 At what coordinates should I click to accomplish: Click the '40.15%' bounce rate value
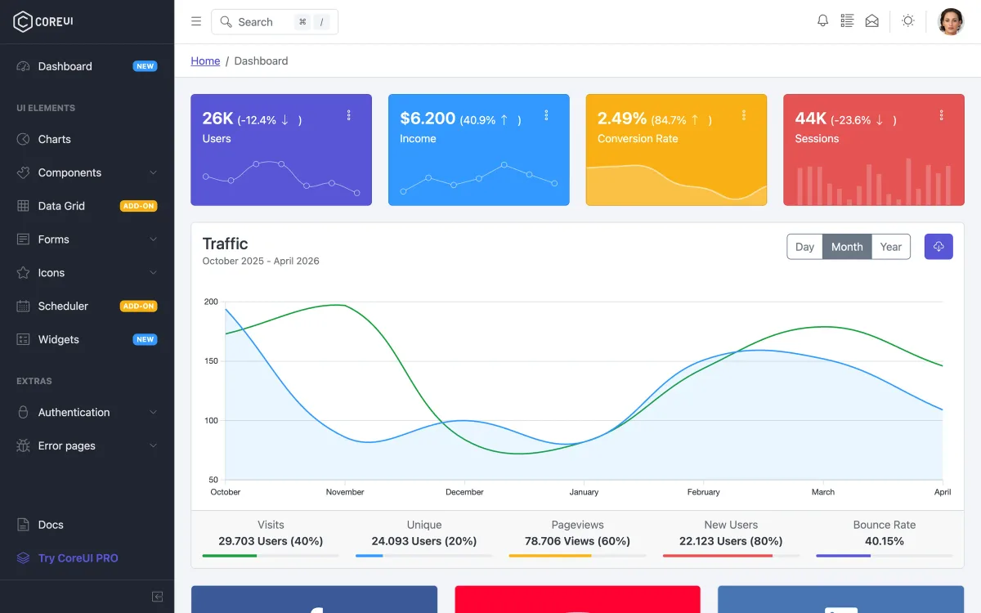885,541
